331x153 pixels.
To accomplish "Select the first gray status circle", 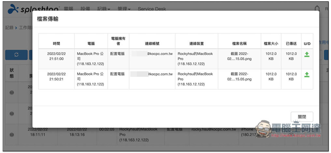I will point(12,93).
